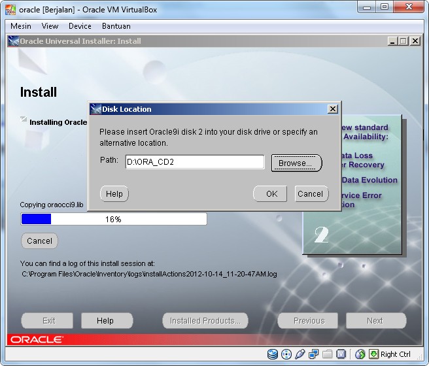The height and width of the screenshot is (366, 429).
Task: Open the Bantuan menu
Action: pyautogui.click(x=116, y=26)
